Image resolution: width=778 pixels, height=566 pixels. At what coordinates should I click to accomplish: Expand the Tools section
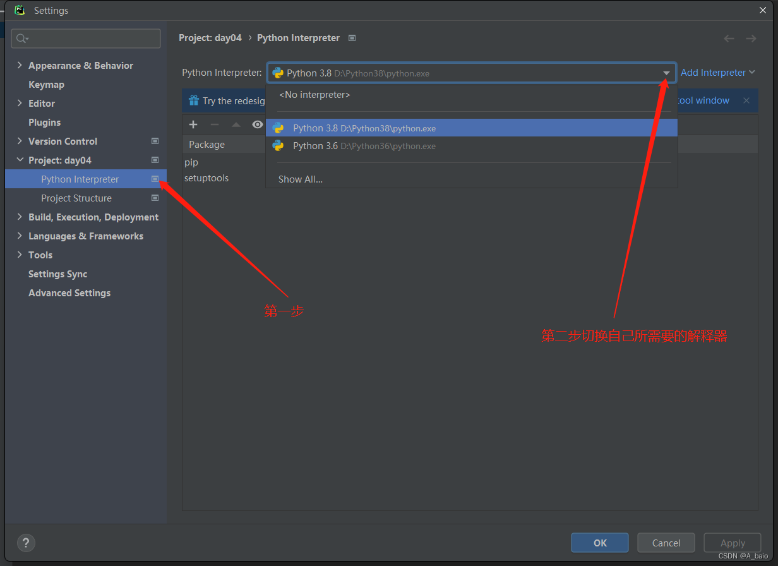pos(20,255)
